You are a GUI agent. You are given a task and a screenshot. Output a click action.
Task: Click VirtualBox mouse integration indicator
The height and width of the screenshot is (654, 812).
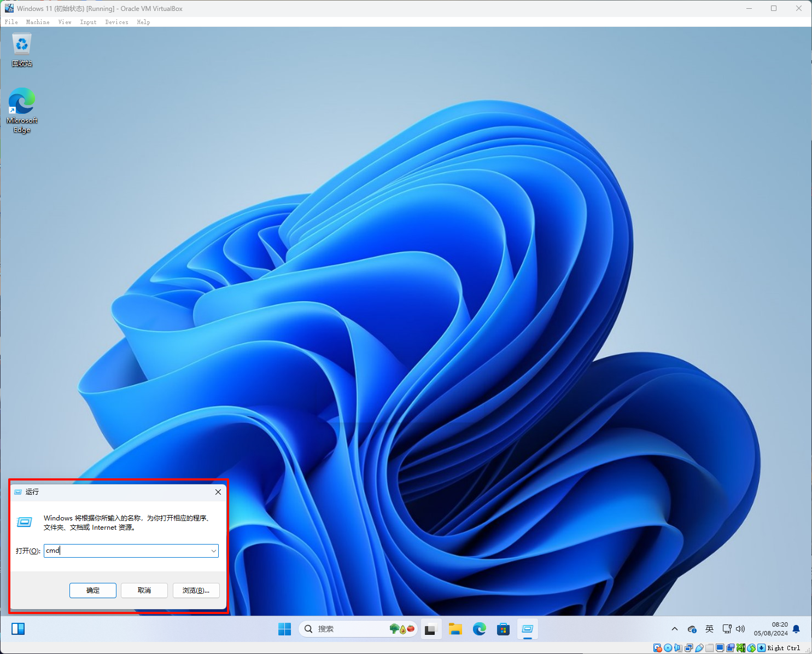pyautogui.click(x=751, y=648)
